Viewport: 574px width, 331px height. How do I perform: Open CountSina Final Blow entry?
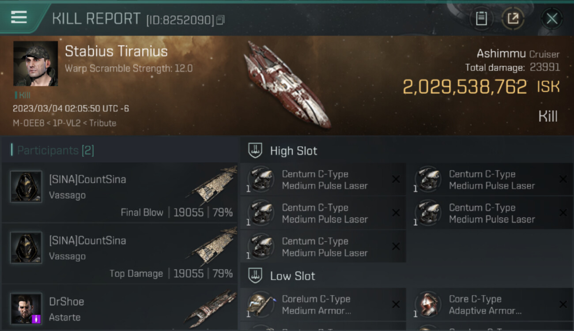pyautogui.click(x=120, y=192)
